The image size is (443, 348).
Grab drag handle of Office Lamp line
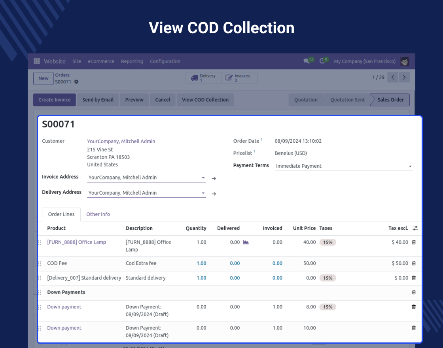40,242
